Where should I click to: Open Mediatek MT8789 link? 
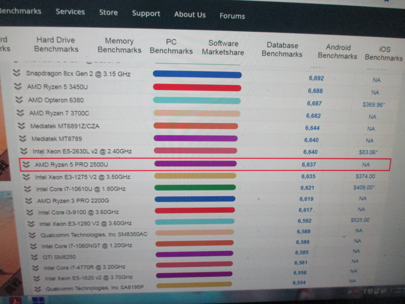click(57, 138)
